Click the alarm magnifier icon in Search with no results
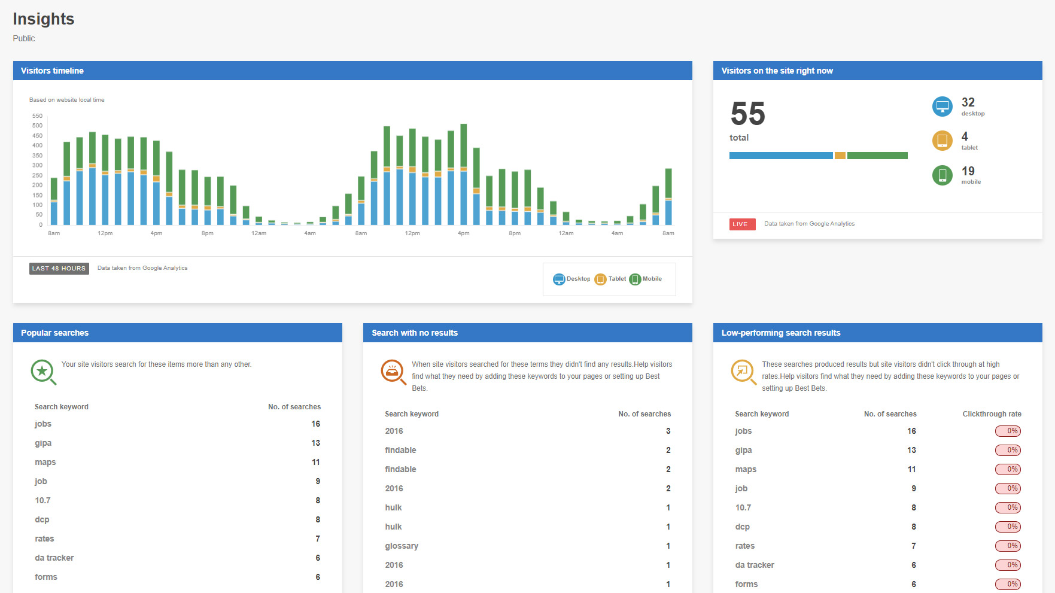The height and width of the screenshot is (593, 1055). [x=393, y=372]
